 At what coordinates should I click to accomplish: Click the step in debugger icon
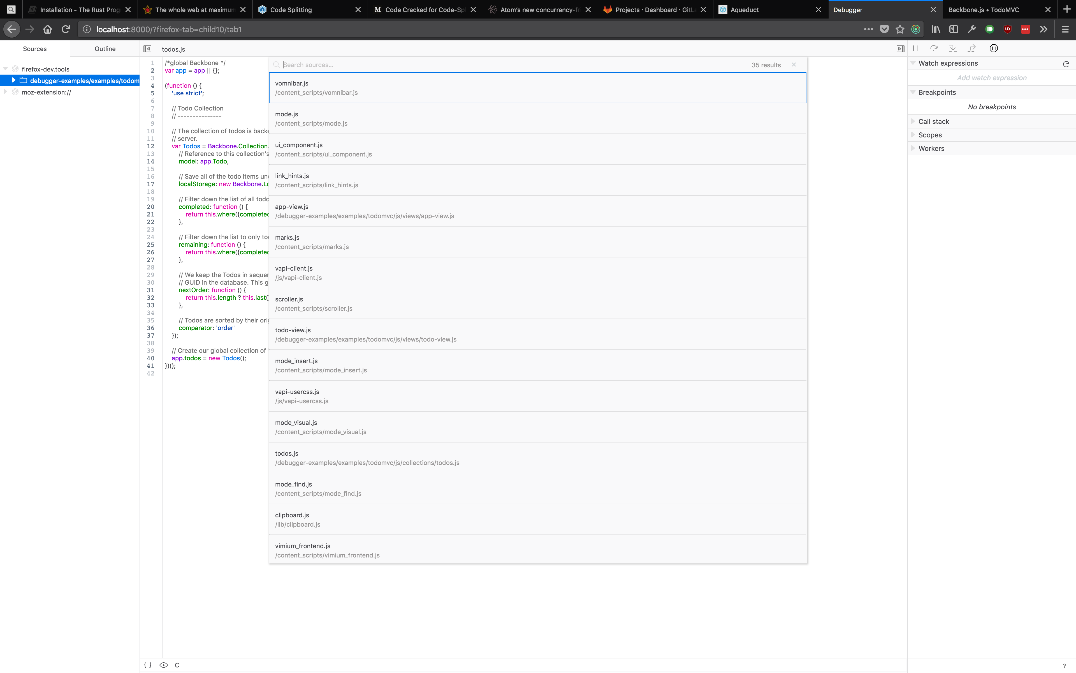pyautogui.click(x=952, y=49)
